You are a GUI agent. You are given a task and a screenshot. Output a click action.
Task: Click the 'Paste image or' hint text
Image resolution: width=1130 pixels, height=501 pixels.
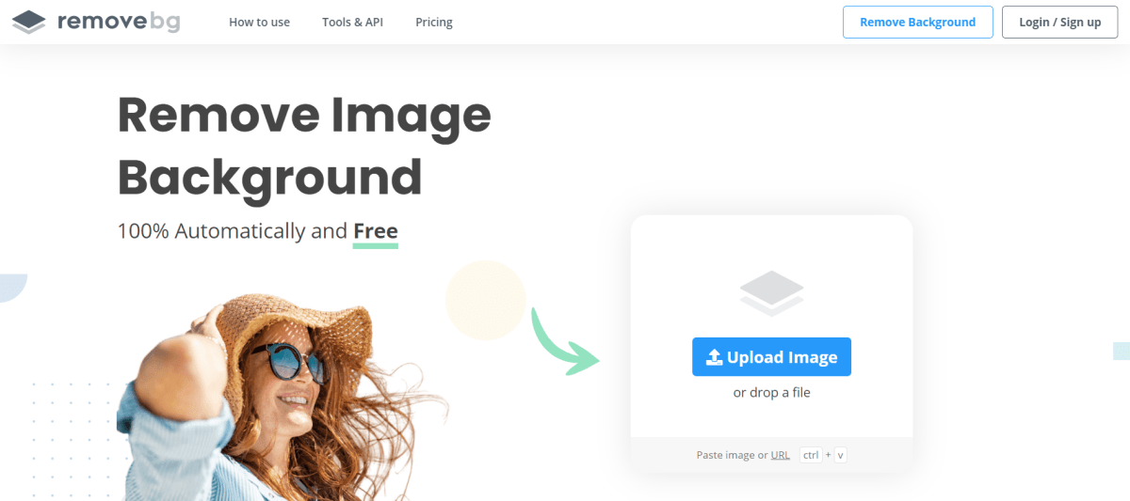tap(732, 455)
